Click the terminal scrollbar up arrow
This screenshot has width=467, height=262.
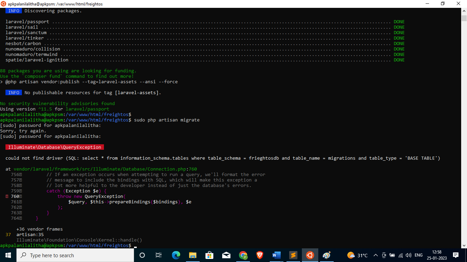tap(464, 11)
